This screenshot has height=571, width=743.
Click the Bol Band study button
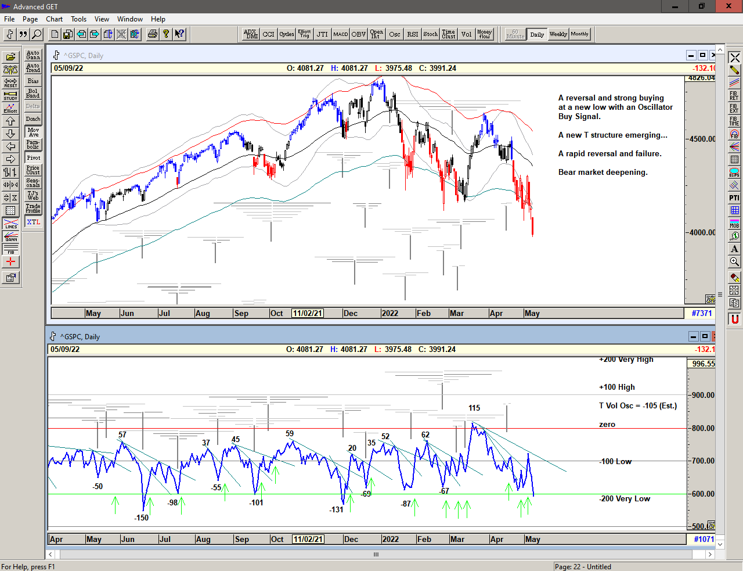click(x=33, y=94)
